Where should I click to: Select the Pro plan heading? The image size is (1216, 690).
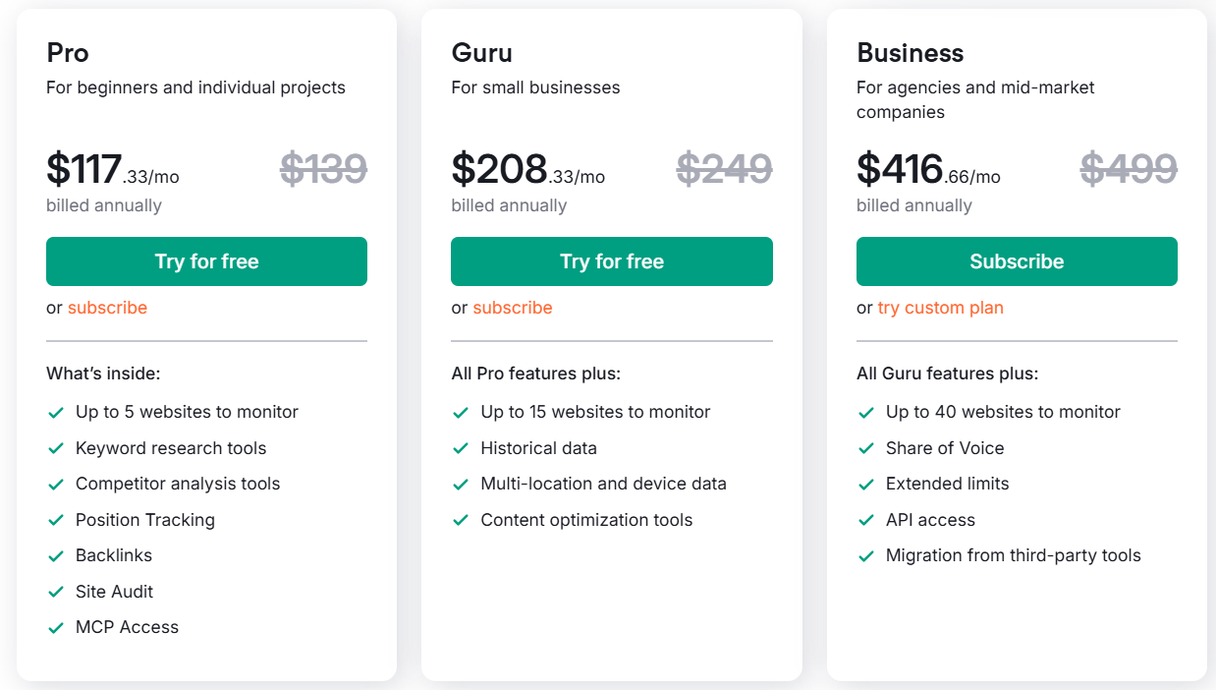coord(68,52)
